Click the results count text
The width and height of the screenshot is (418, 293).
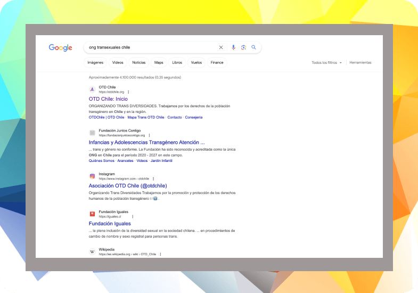pyautogui.click(x=135, y=77)
